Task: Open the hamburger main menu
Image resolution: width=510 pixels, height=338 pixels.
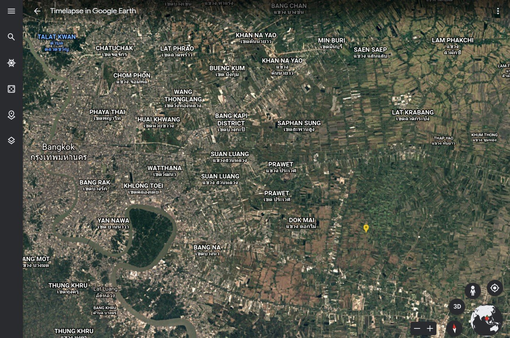Action: [11, 11]
